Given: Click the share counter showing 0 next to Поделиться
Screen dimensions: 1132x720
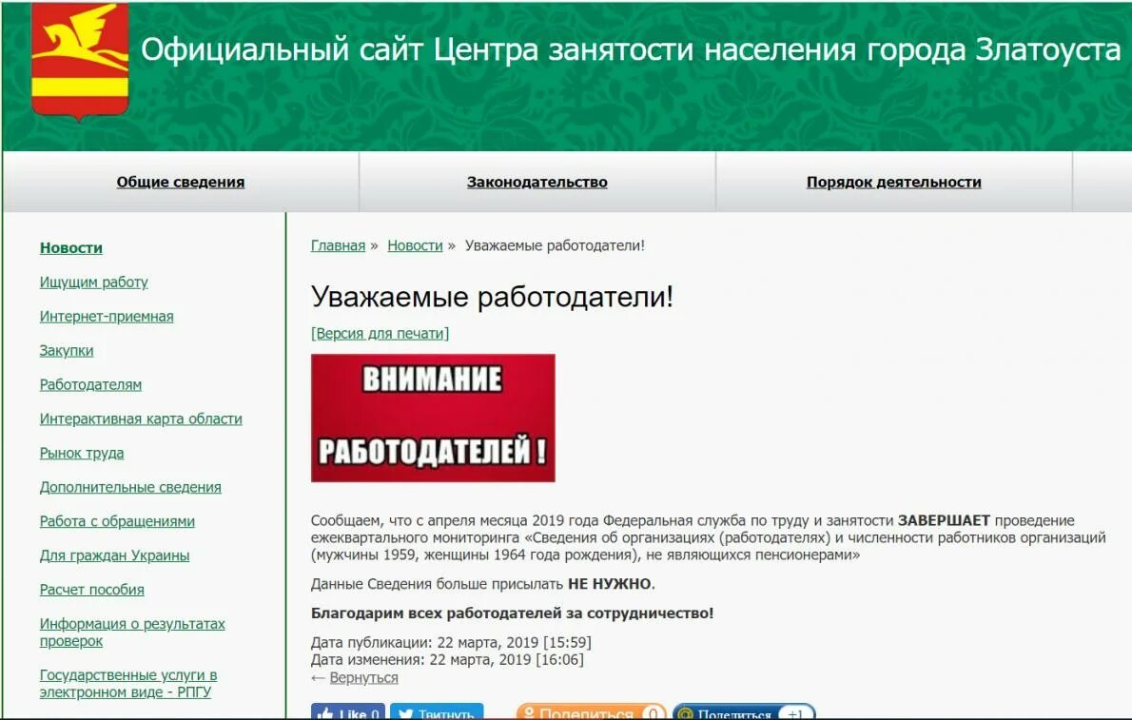Looking at the screenshot, I should [652, 713].
